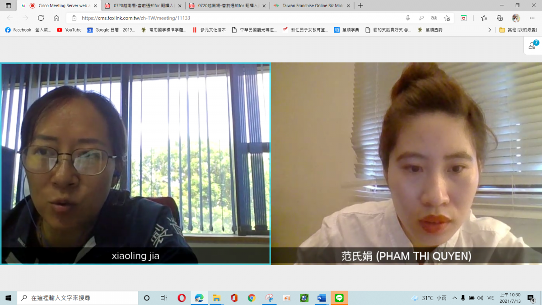Expand the hidden bookmarks chevron

489,30
